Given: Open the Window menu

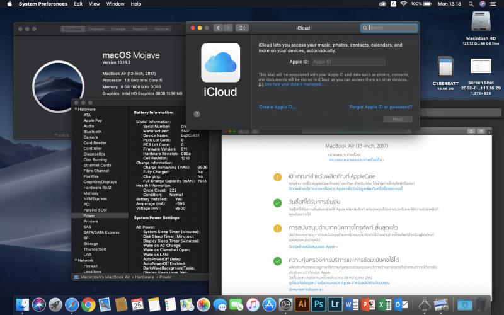Looking at the screenshot, I should (x=115, y=4).
